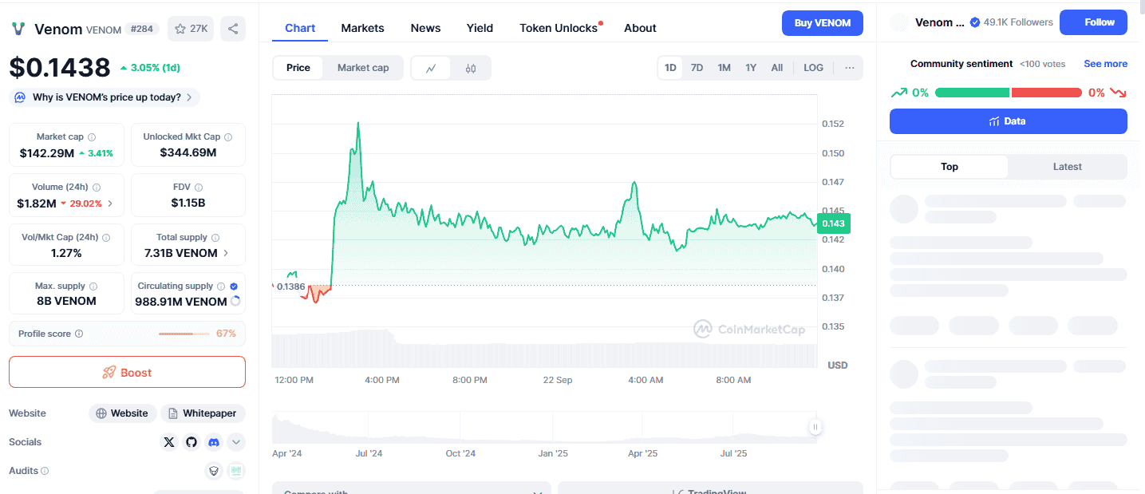Image resolution: width=1145 pixels, height=494 pixels.
Task: Open the About tab
Action: pyautogui.click(x=640, y=28)
